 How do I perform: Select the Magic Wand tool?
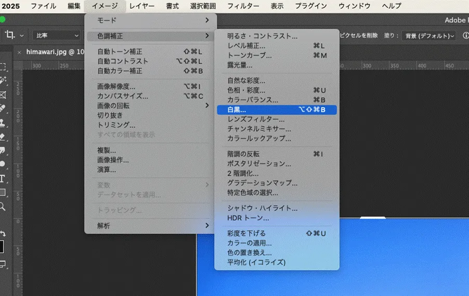coord(3,80)
